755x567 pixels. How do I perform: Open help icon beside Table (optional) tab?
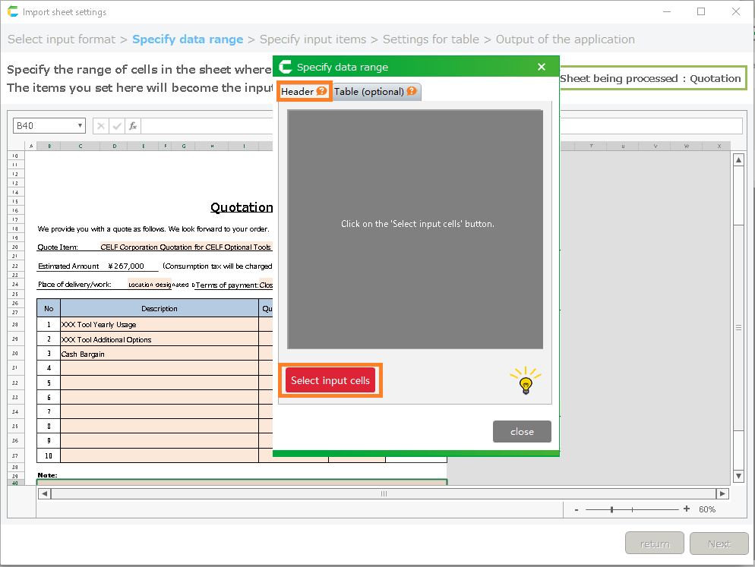point(412,91)
